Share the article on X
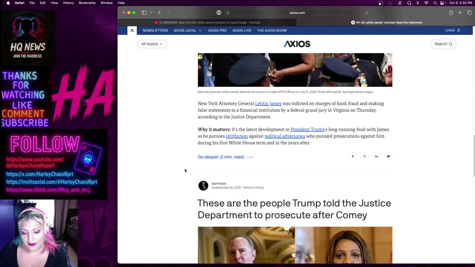The width and height of the screenshot is (475, 267). click(364, 156)
